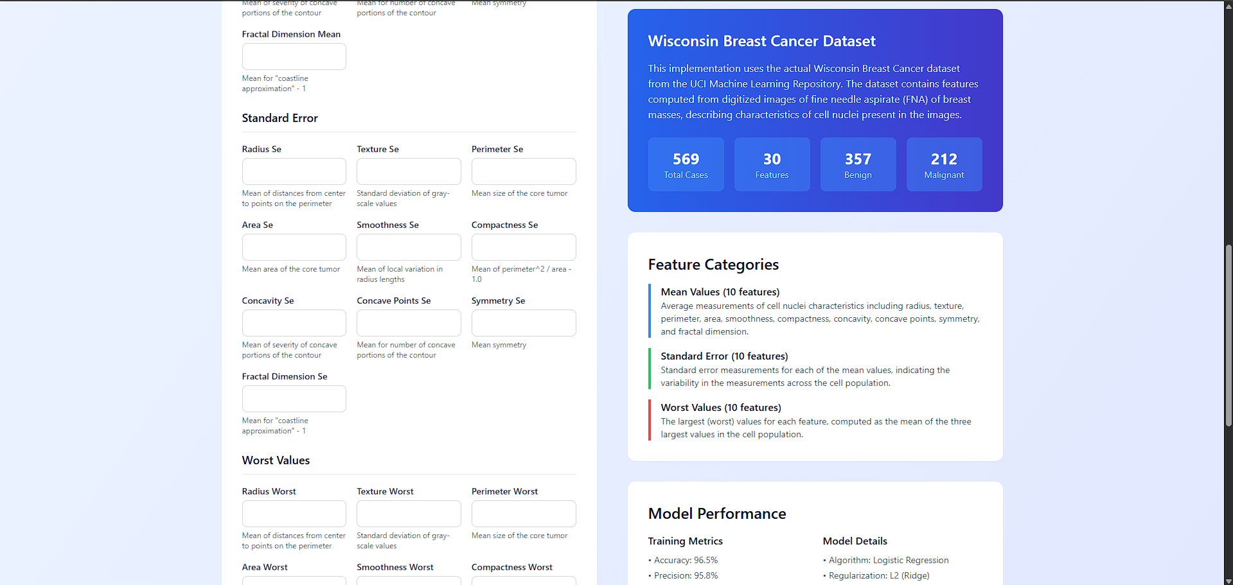Image resolution: width=1233 pixels, height=585 pixels.
Task: Focus the Smoothness Se input box
Action: [409, 247]
